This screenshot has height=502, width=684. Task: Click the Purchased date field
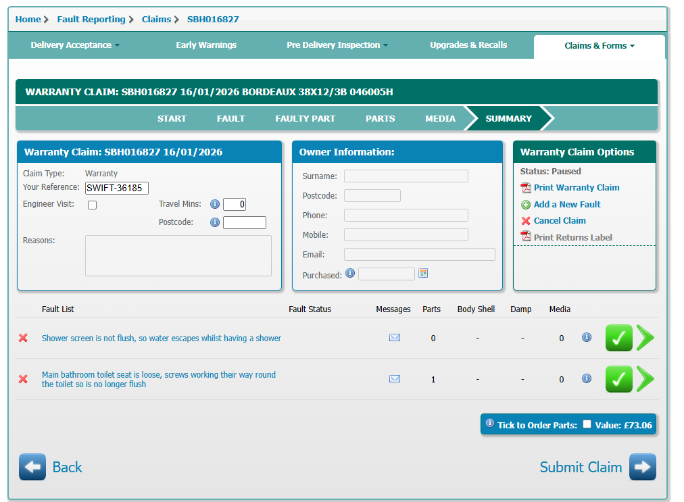click(x=386, y=274)
